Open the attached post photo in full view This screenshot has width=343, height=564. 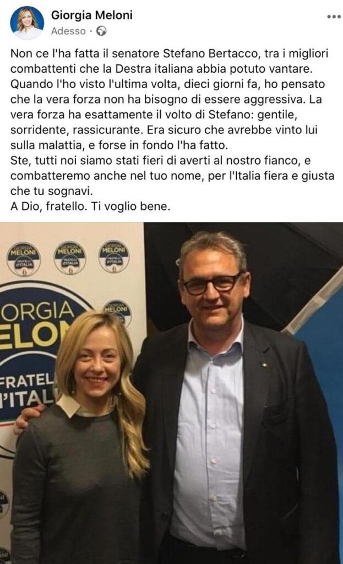click(x=172, y=393)
